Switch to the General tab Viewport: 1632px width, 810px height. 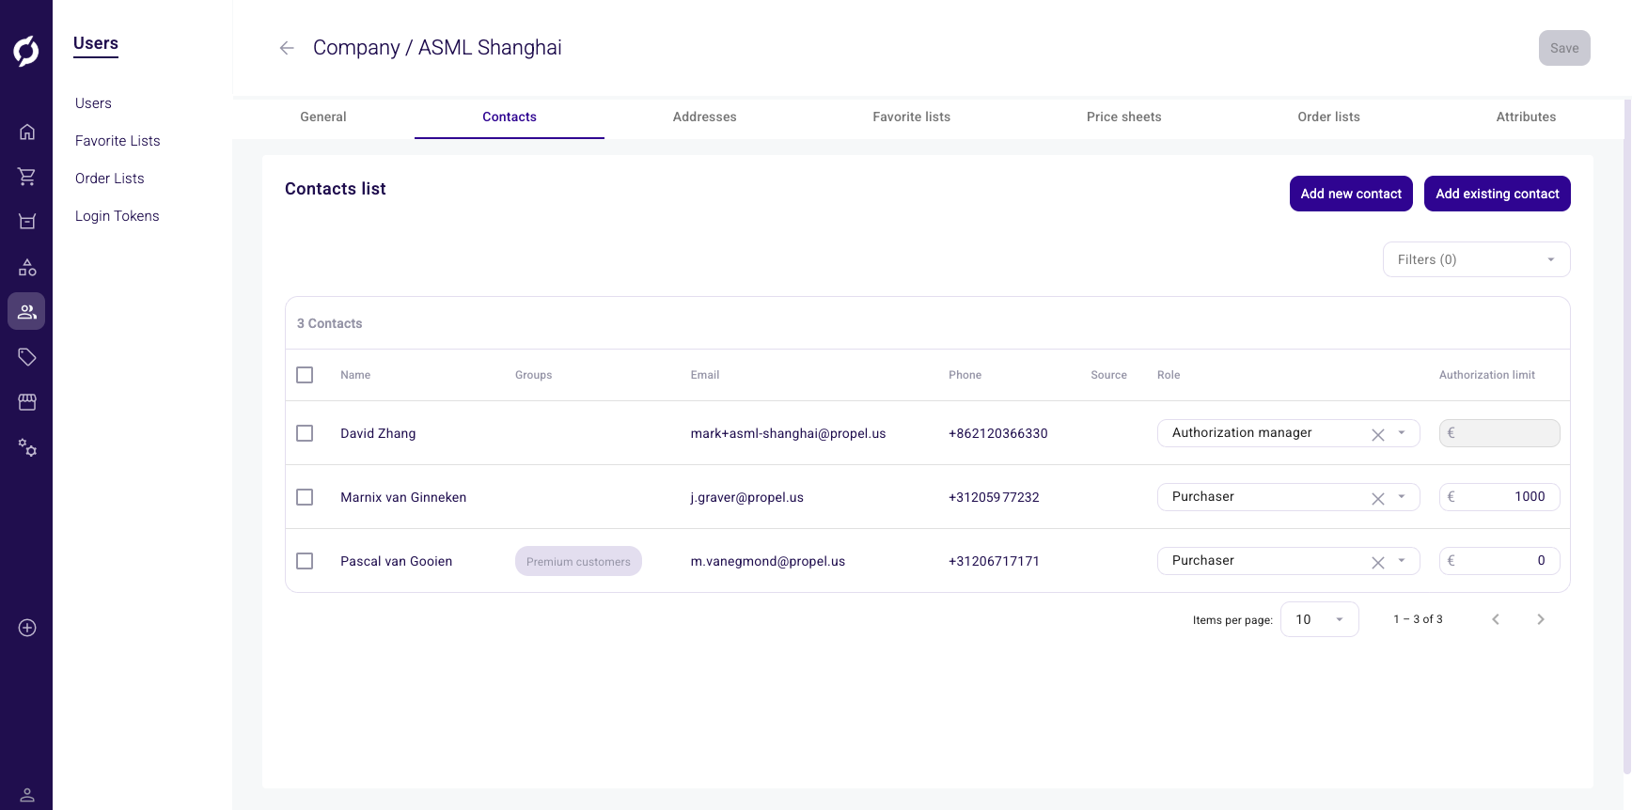pyautogui.click(x=323, y=117)
